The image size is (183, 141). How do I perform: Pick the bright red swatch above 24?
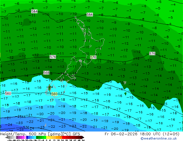63,137
